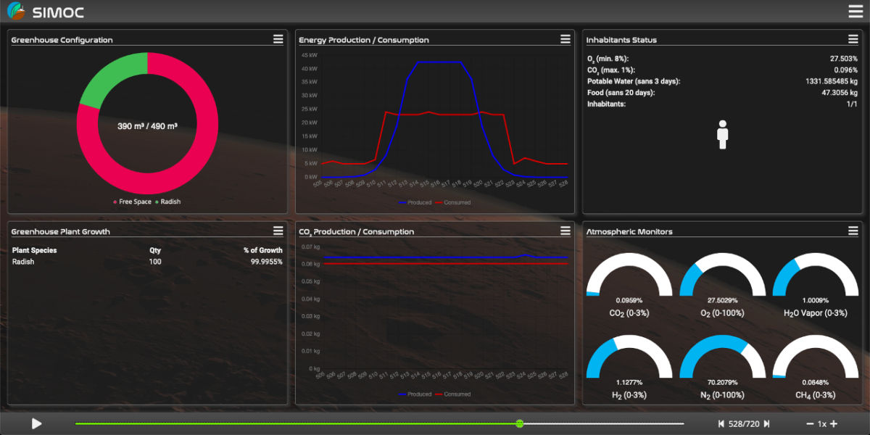870x435 pixels.
Task: Open Inhabitants Status panel menu
Action: 853,39
